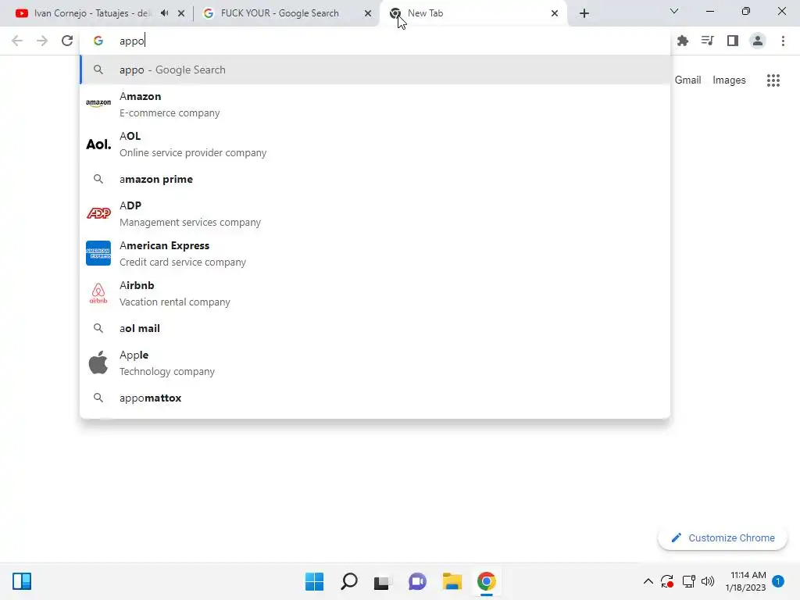Viewport: 800px width, 600px height.
Task: Open the Extensions puzzle icon
Action: point(683,41)
